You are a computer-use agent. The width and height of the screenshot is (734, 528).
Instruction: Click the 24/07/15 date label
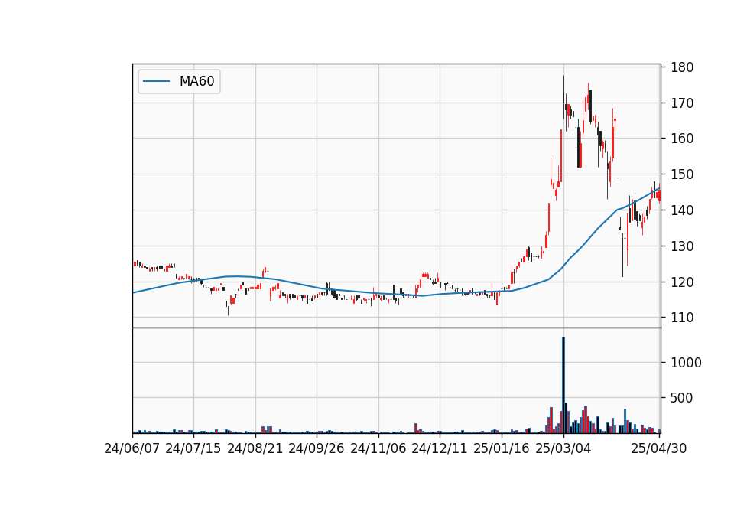[x=193, y=448]
